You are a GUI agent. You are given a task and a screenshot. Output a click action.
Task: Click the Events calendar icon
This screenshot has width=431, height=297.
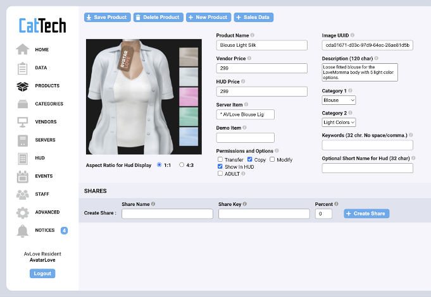point(23,176)
